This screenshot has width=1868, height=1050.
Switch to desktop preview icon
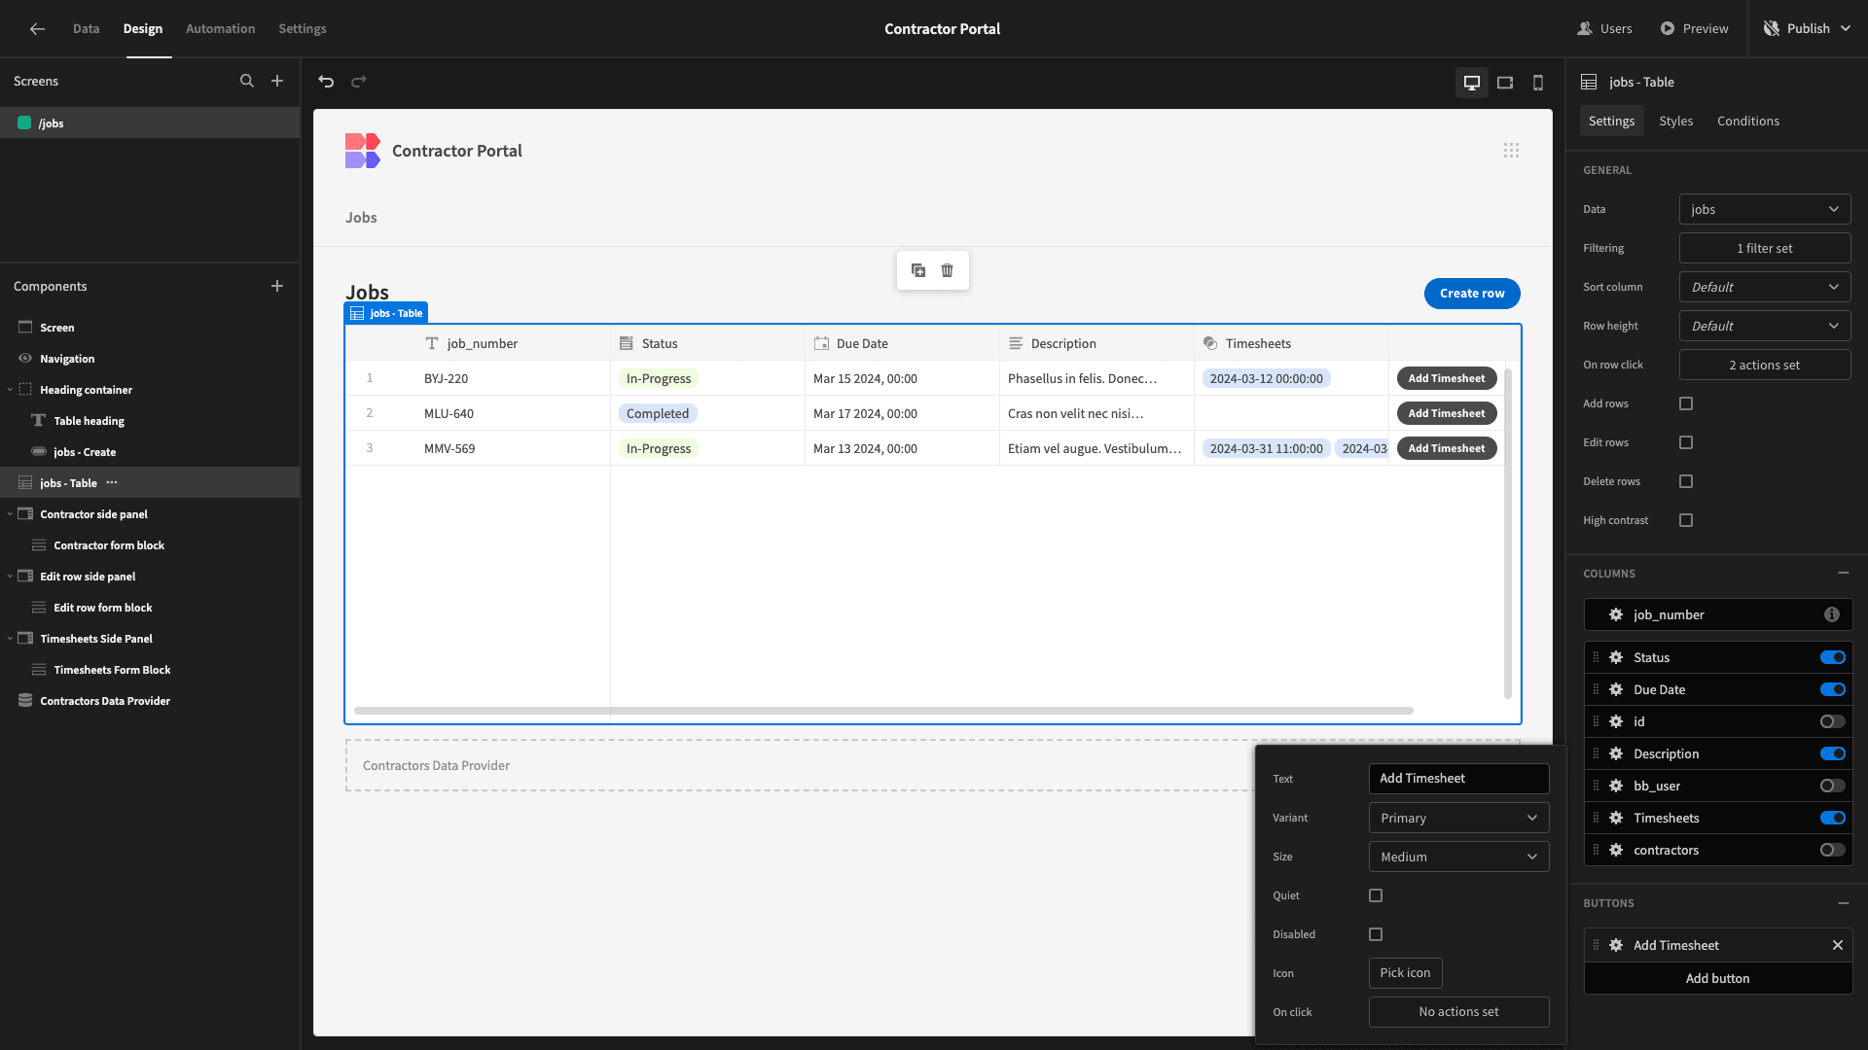coord(1472,83)
